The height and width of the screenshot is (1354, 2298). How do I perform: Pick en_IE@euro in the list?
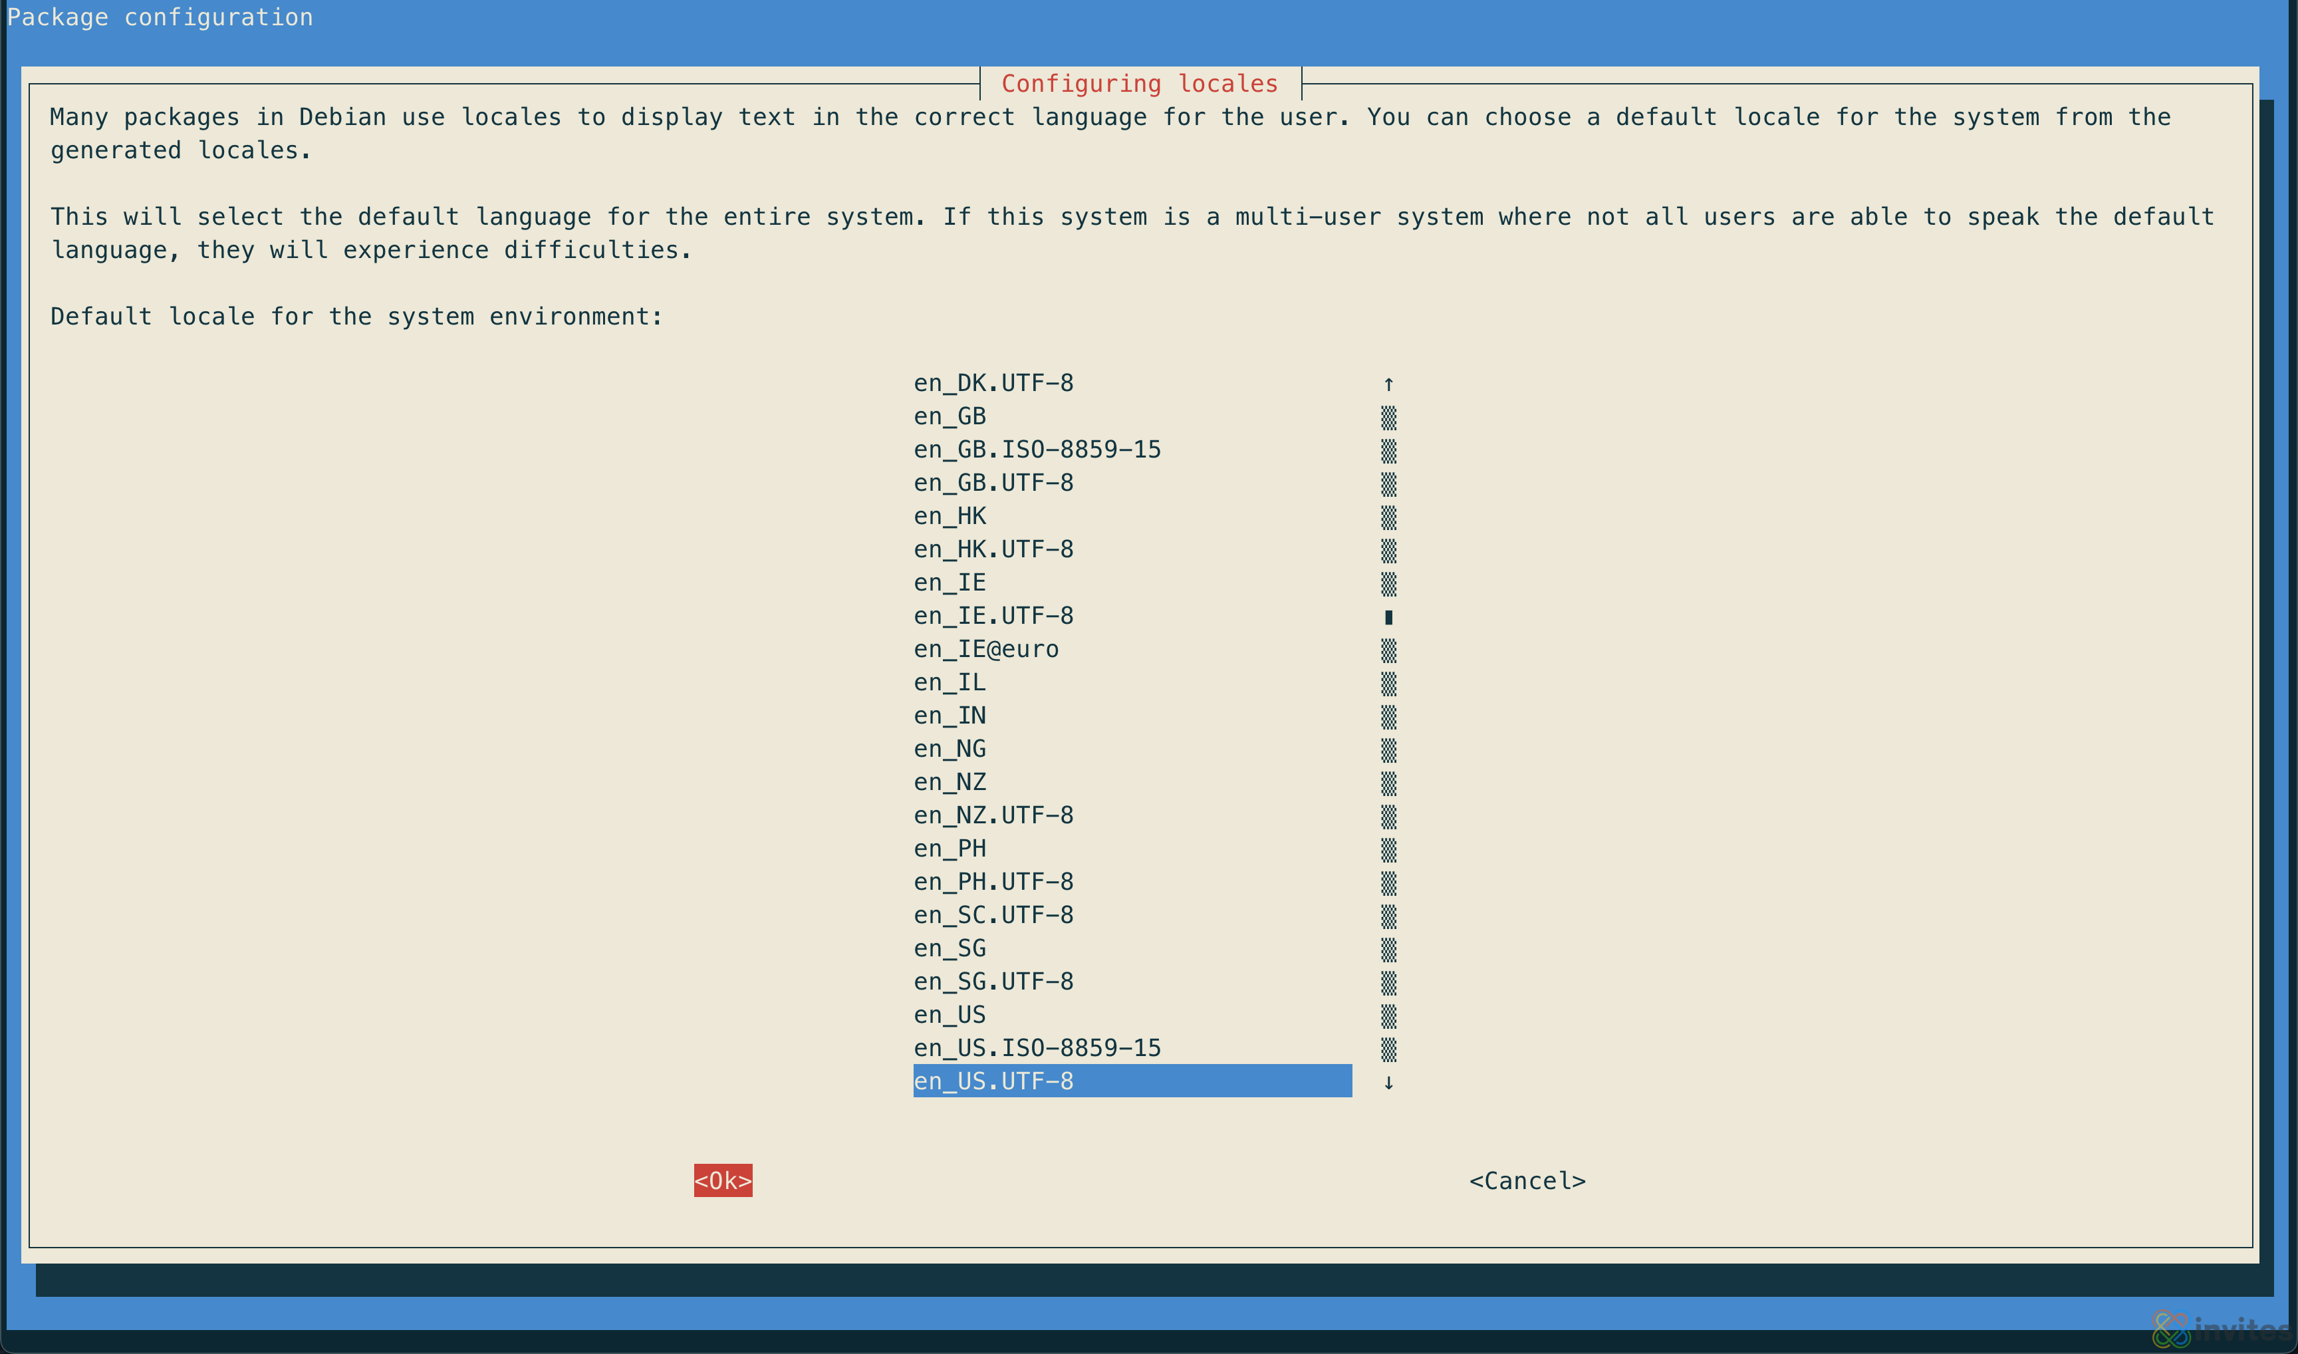(985, 650)
